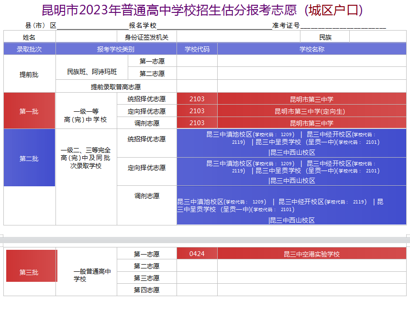
Task: Click the 身份证签发机关 blank cell
Action: (x=238, y=37)
